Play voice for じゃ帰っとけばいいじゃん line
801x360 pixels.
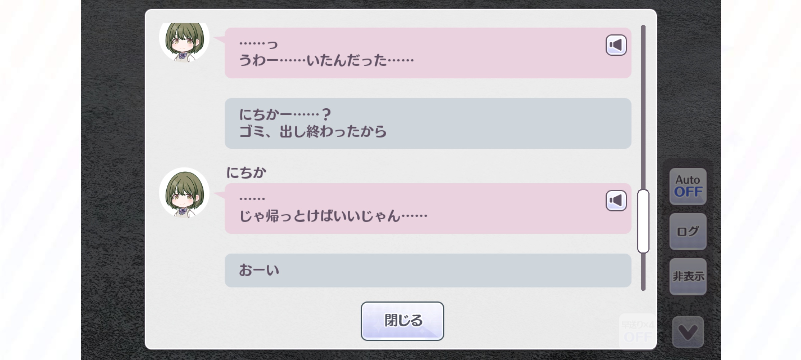click(616, 201)
